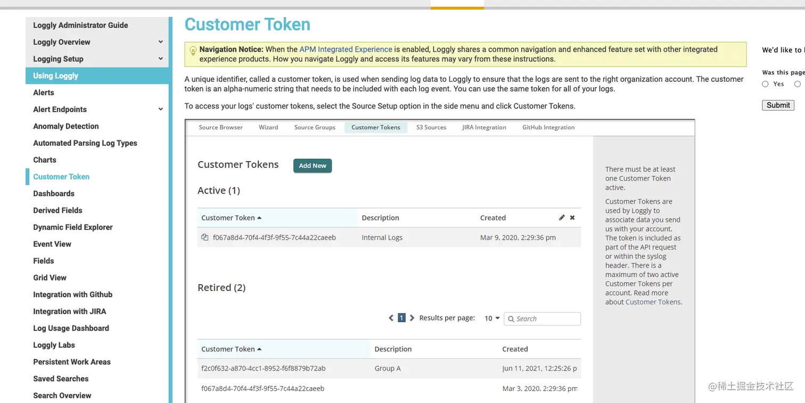Go to Log Usage Dashboard
Image resolution: width=805 pixels, height=403 pixels.
71,328
